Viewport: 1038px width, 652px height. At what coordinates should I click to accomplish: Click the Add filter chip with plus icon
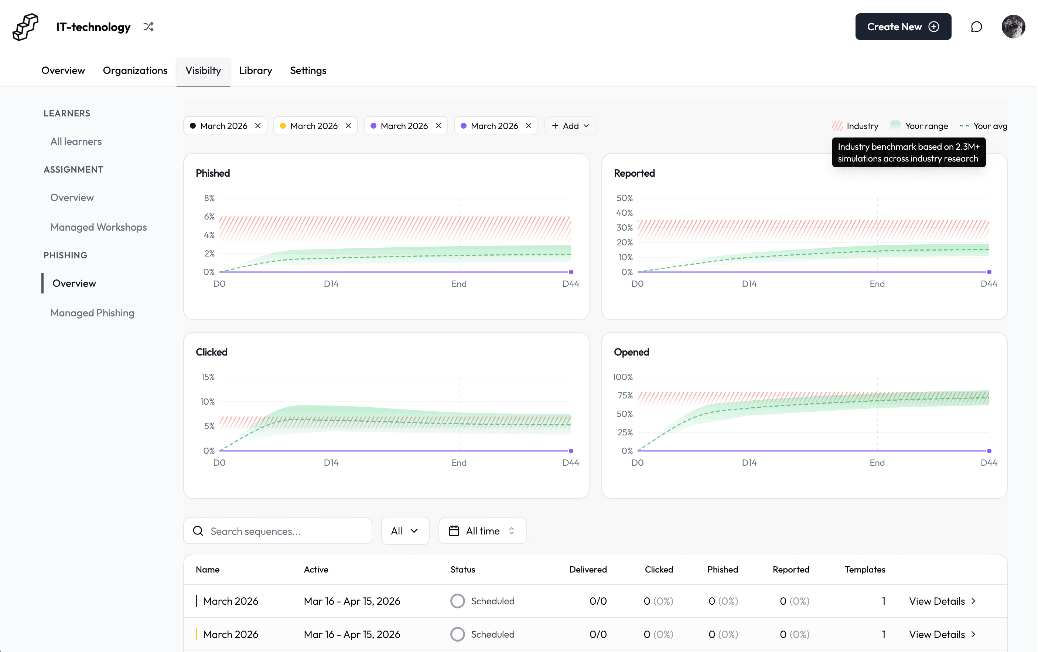click(570, 126)
